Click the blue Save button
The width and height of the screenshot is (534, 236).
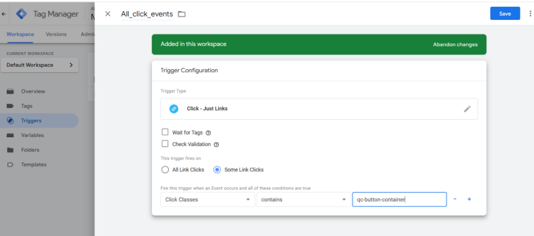tap(504, 14)
